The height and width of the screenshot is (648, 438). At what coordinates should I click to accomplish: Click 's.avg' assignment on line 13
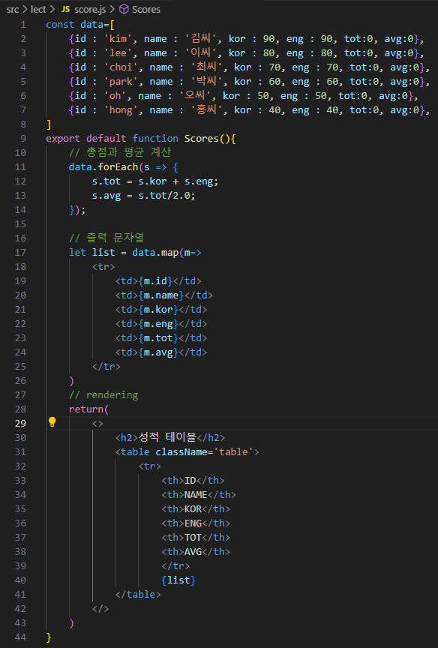pyautogui.click(x=106, y=196)
